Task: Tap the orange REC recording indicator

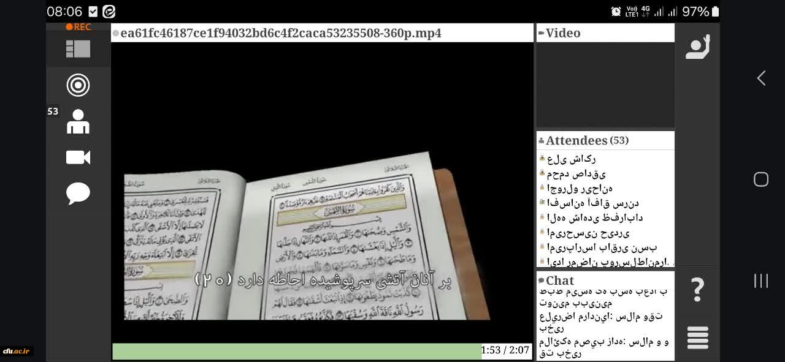Action: tap(78, 27)
